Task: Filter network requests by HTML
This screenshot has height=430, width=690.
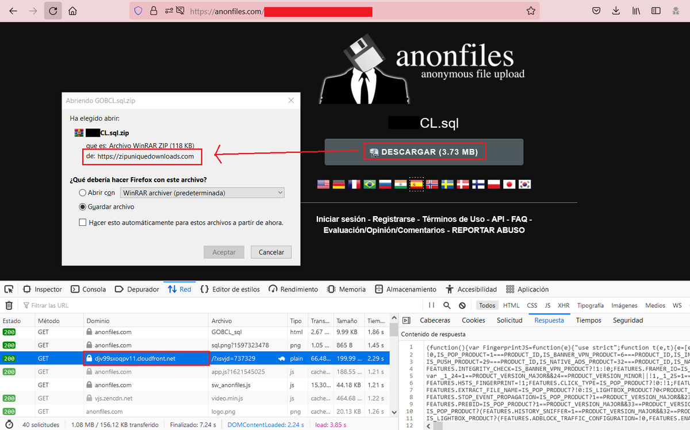Action: click(x=511, y=305)
